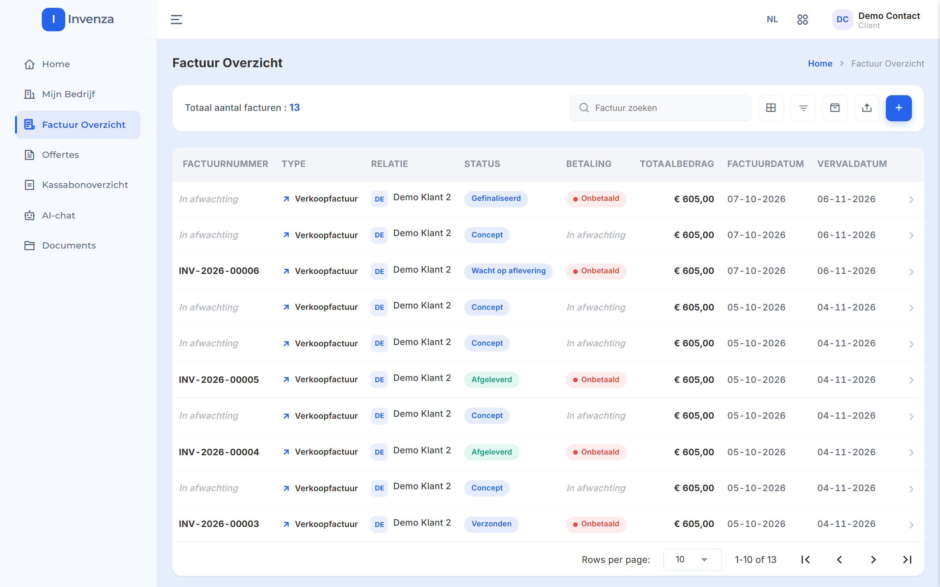Select the invoice number INV-2026-00005
This screenshot has height=587, width=940.
[x=219, y=380]
